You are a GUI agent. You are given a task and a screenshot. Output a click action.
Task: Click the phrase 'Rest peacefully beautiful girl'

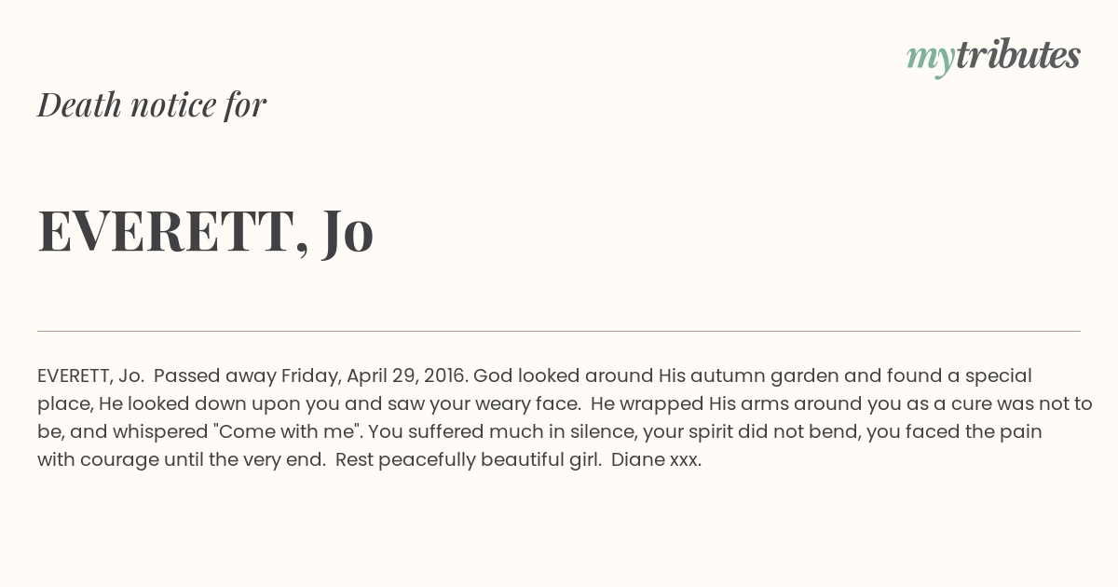[468, 460]
